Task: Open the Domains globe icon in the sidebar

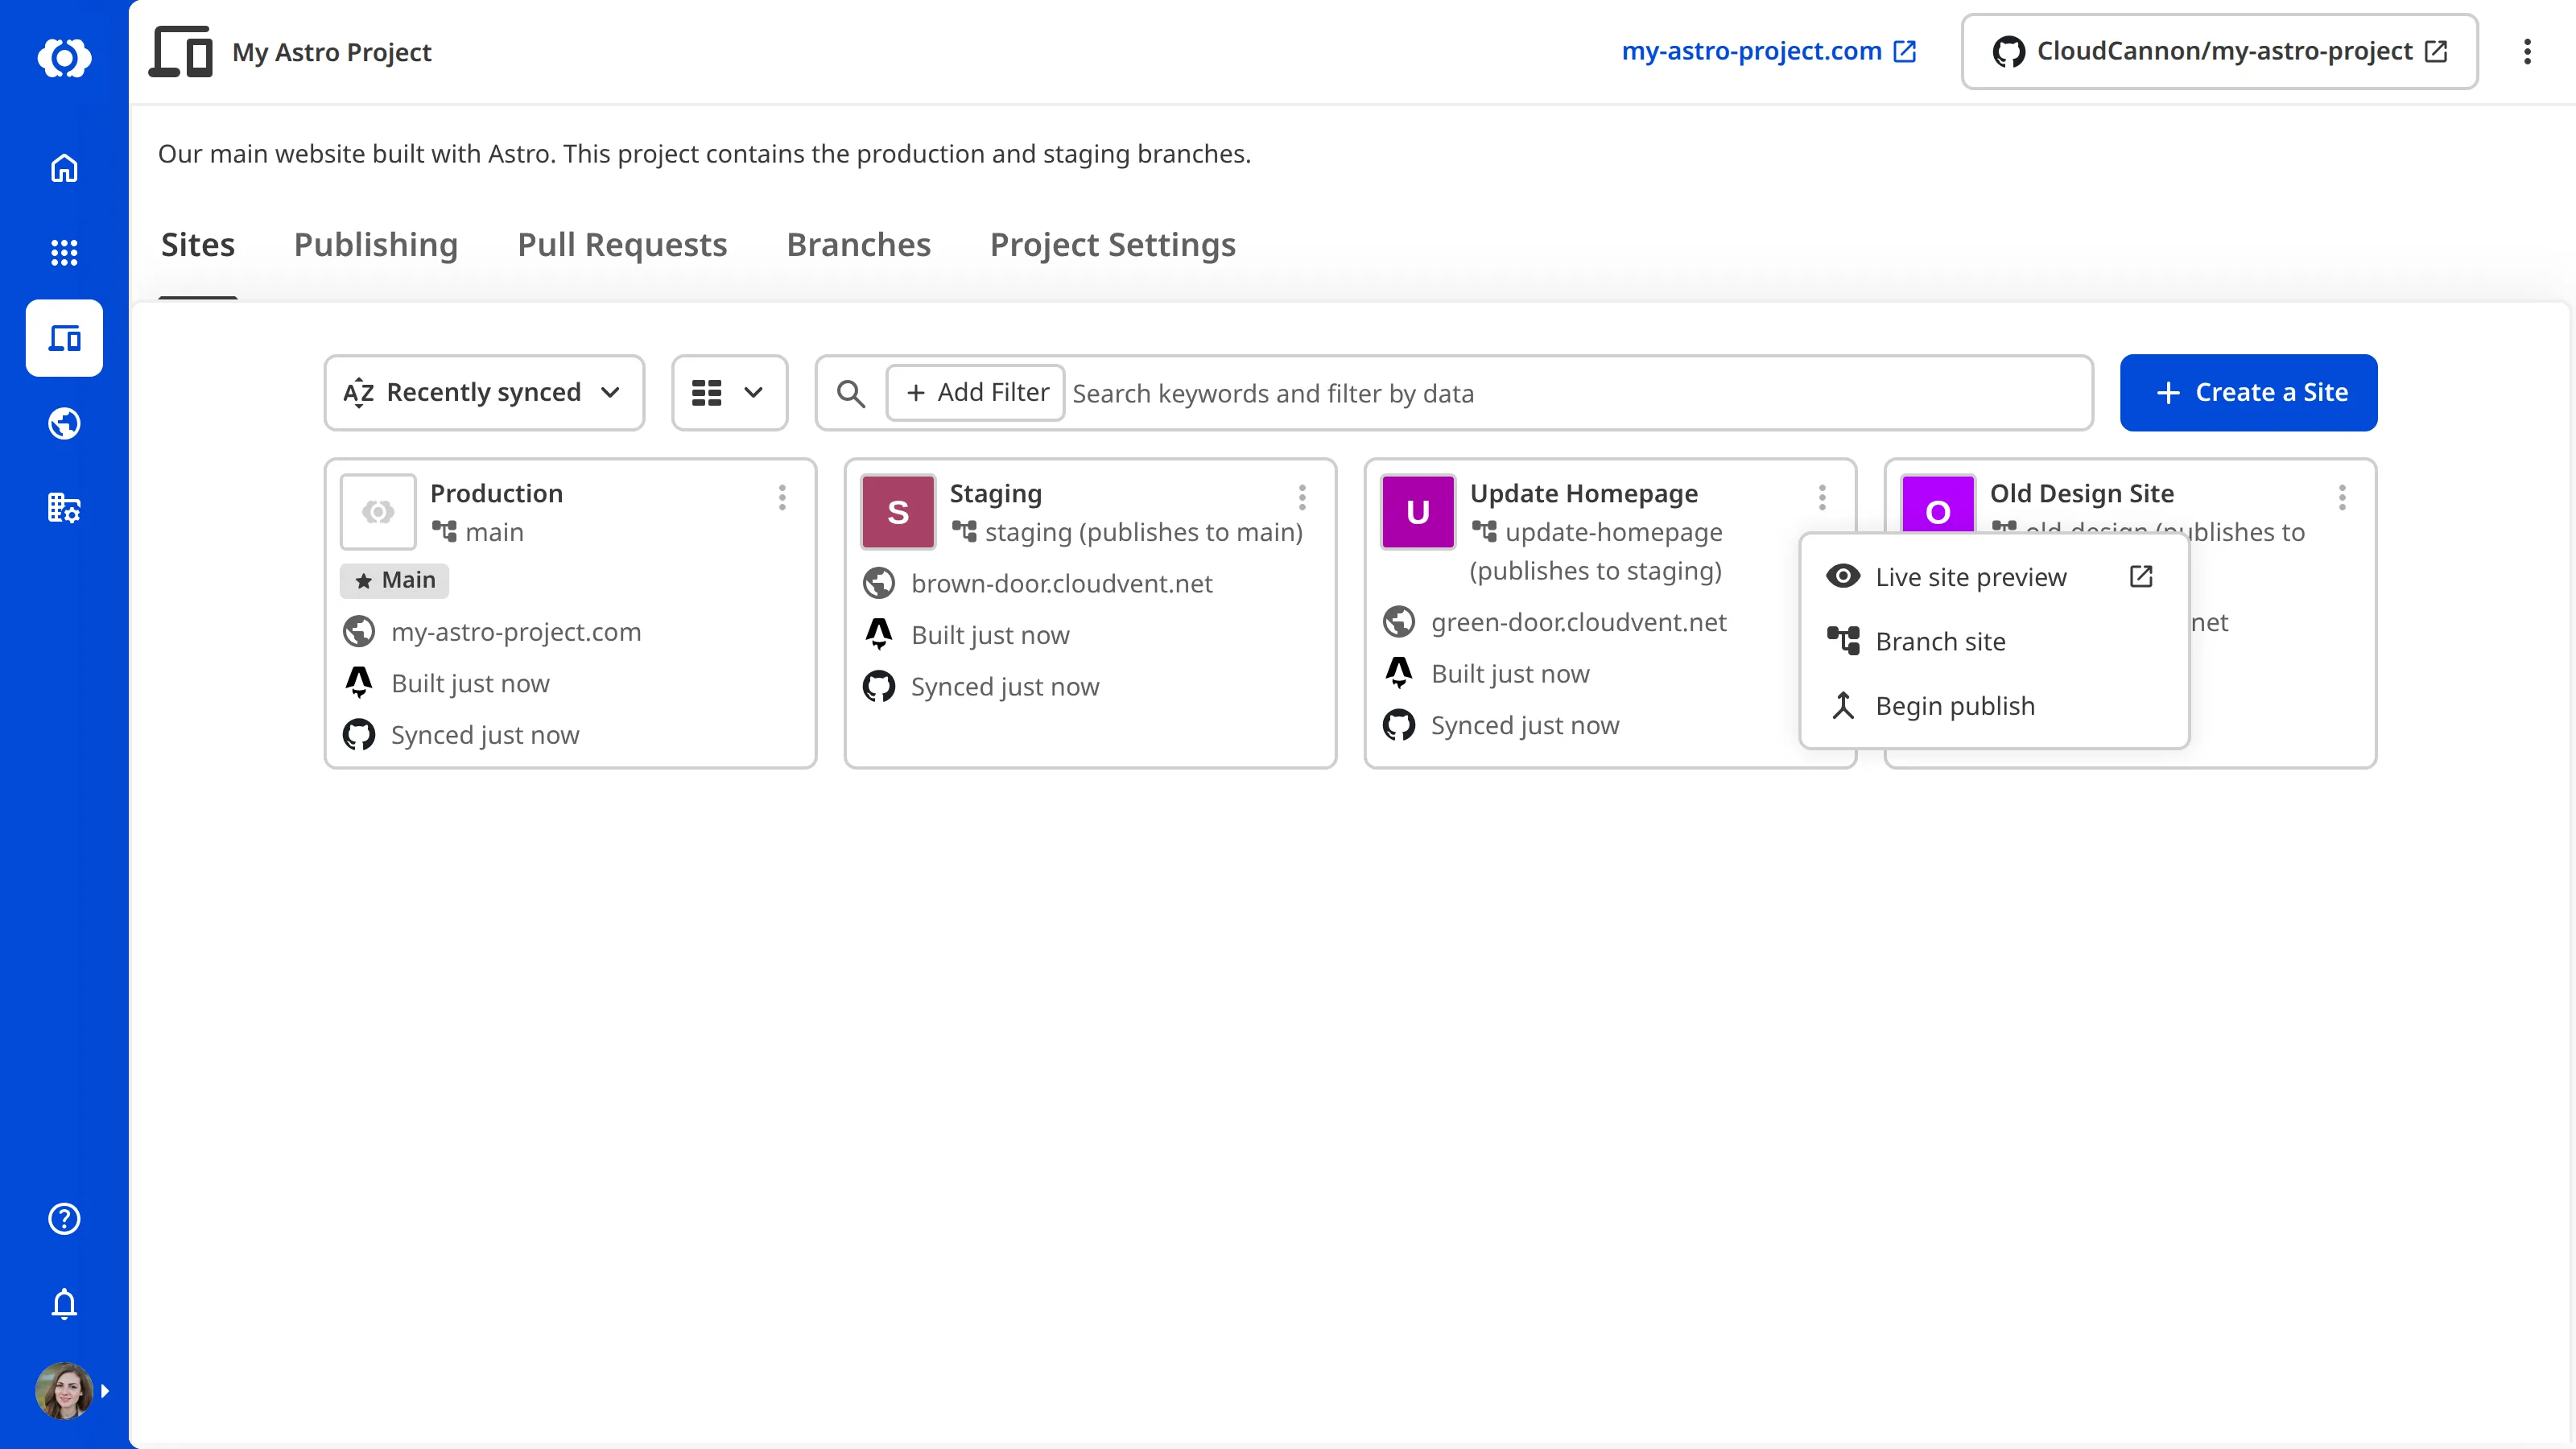Action: (x=64, y=424)
